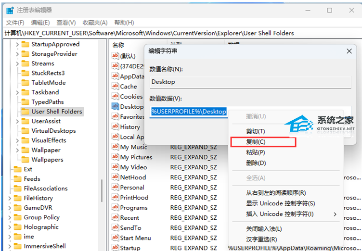Click the string value icon beside Recent
This screenshot has width=362, height=251.
tap(115, 217)
